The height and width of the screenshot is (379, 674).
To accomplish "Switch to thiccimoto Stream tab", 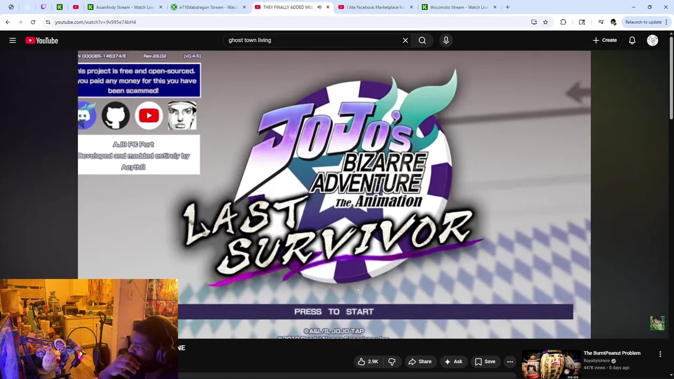I will tap(459, 7).
